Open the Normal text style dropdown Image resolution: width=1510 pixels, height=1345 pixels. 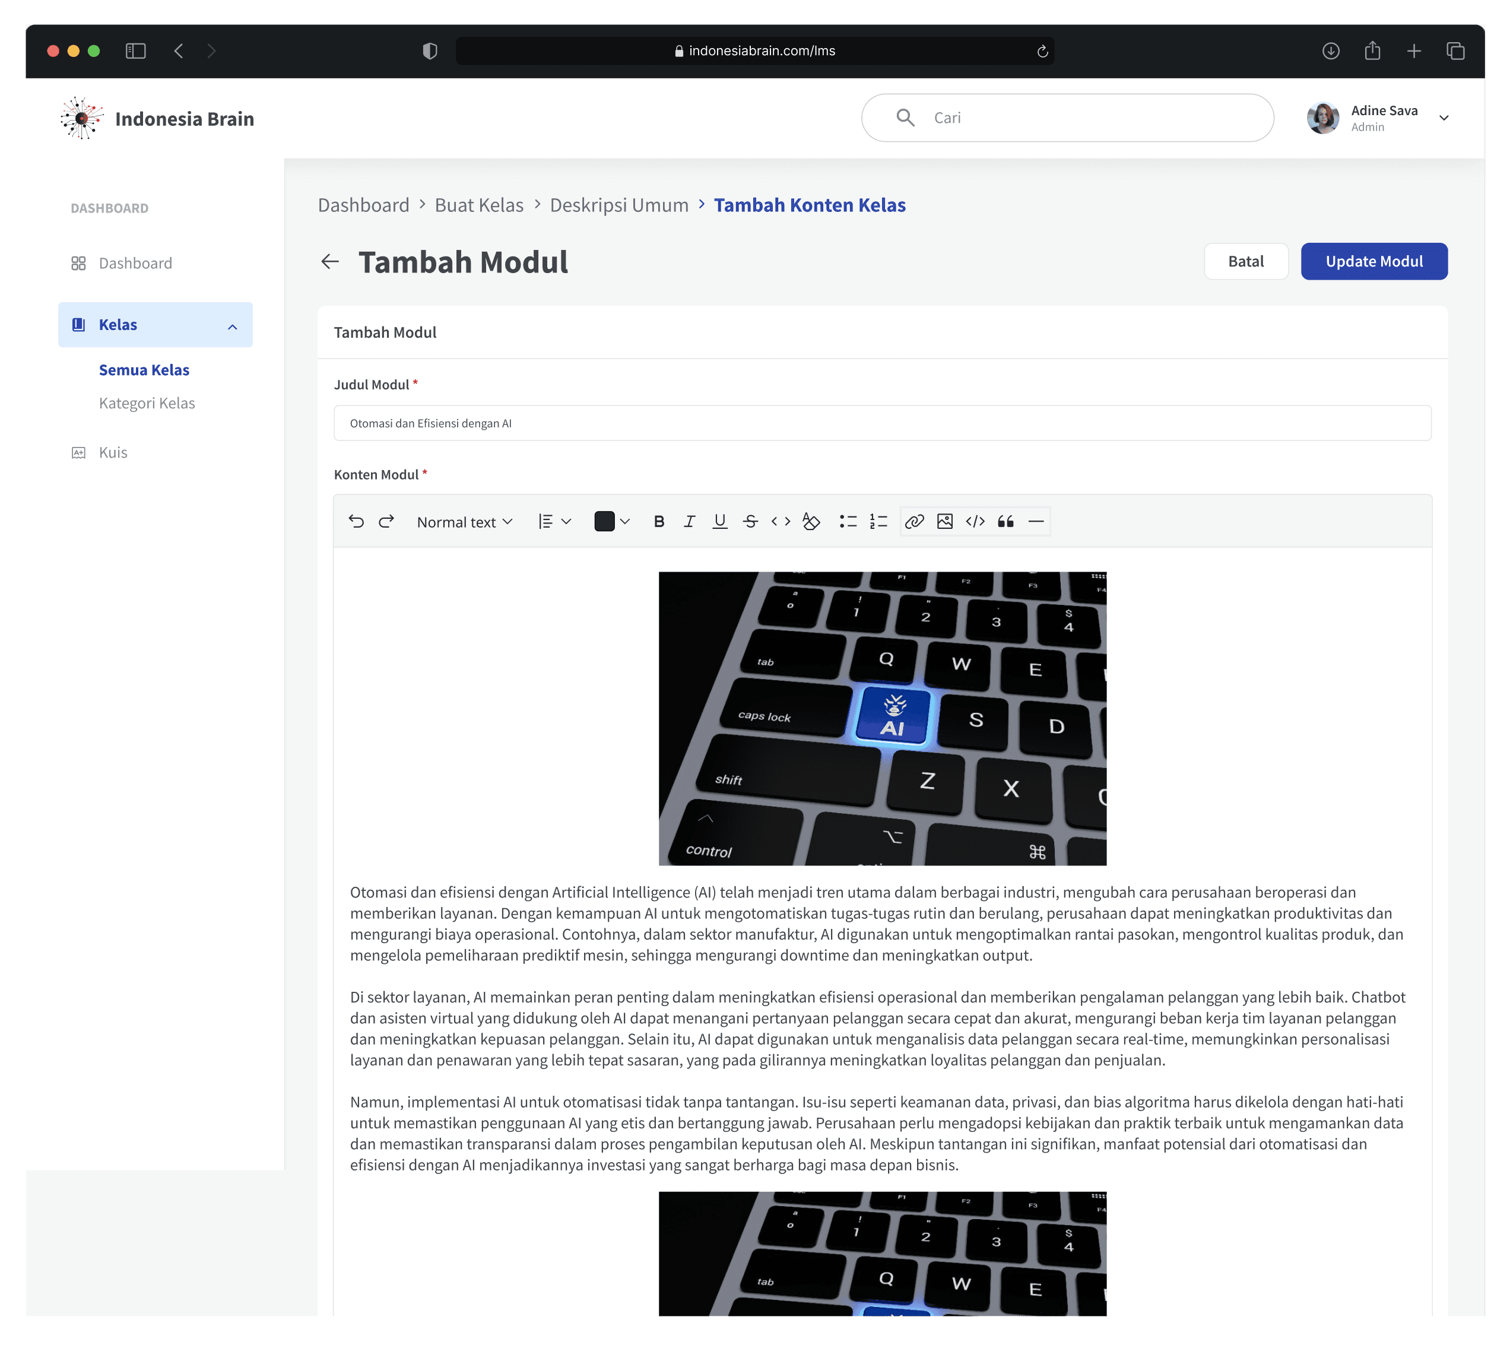tap(464, 522)
